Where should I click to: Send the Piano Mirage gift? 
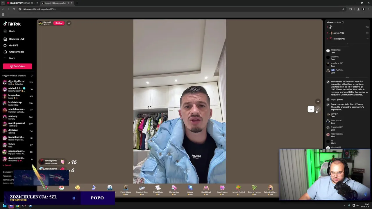[x=126, y=190]
